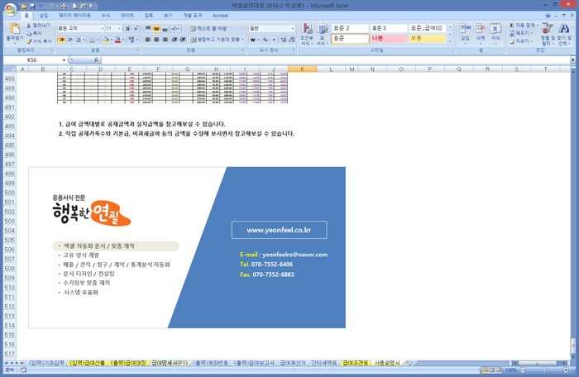
Task: Click the formula bar input area
Action: click(335, 60)
